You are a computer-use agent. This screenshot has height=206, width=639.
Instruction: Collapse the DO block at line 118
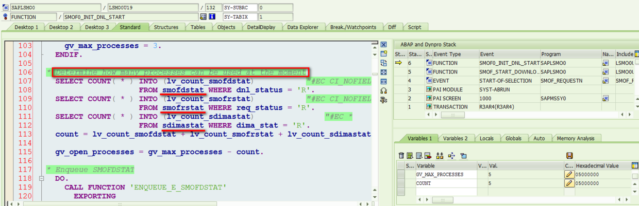point(41,178)
